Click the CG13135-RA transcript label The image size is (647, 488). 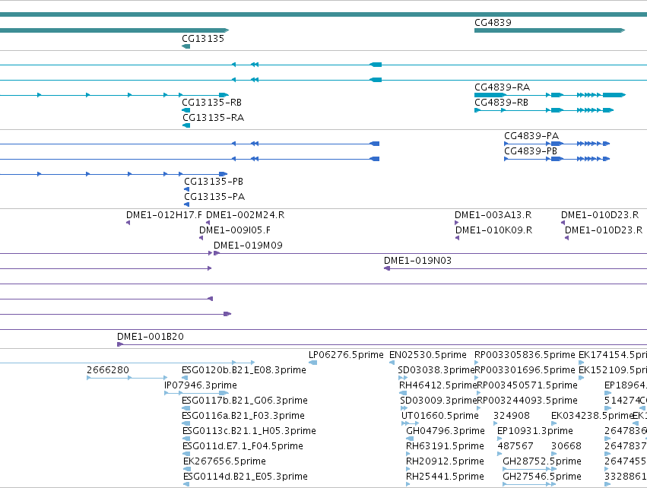(214, 118)
